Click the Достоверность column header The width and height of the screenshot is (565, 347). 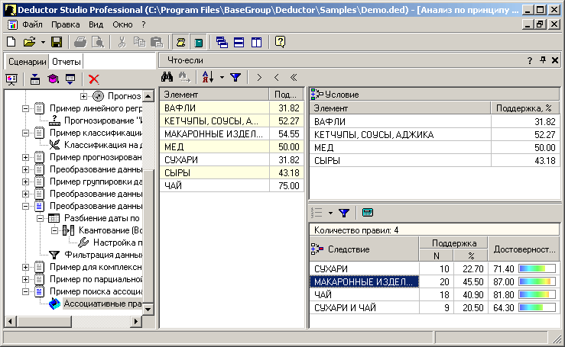coord(524,249)
